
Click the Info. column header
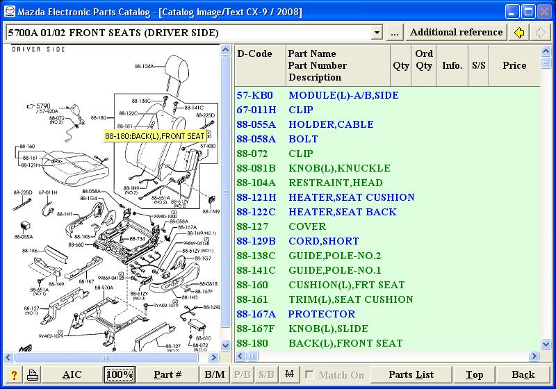(452, 65)
